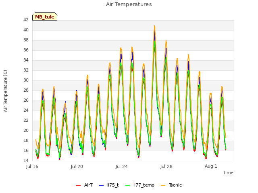Click the Jul 20 x-axis tick label
This screenshot has width=258, height=193.
coord(77,166)
